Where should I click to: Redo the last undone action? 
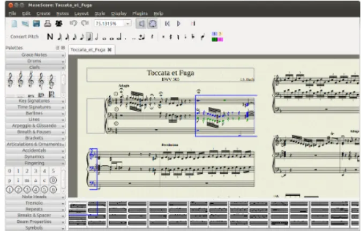(85, 23)
